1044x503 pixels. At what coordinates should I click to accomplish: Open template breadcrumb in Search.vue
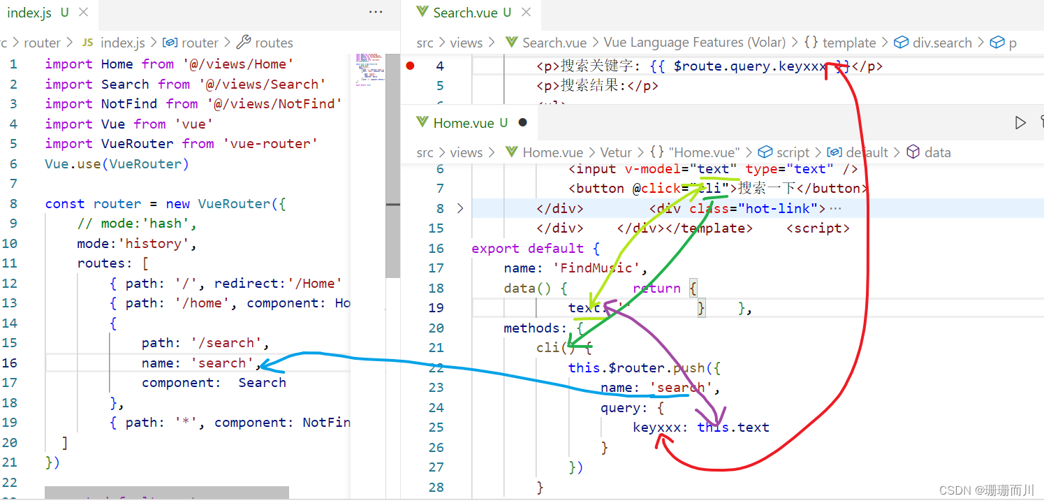pos(849,43)
